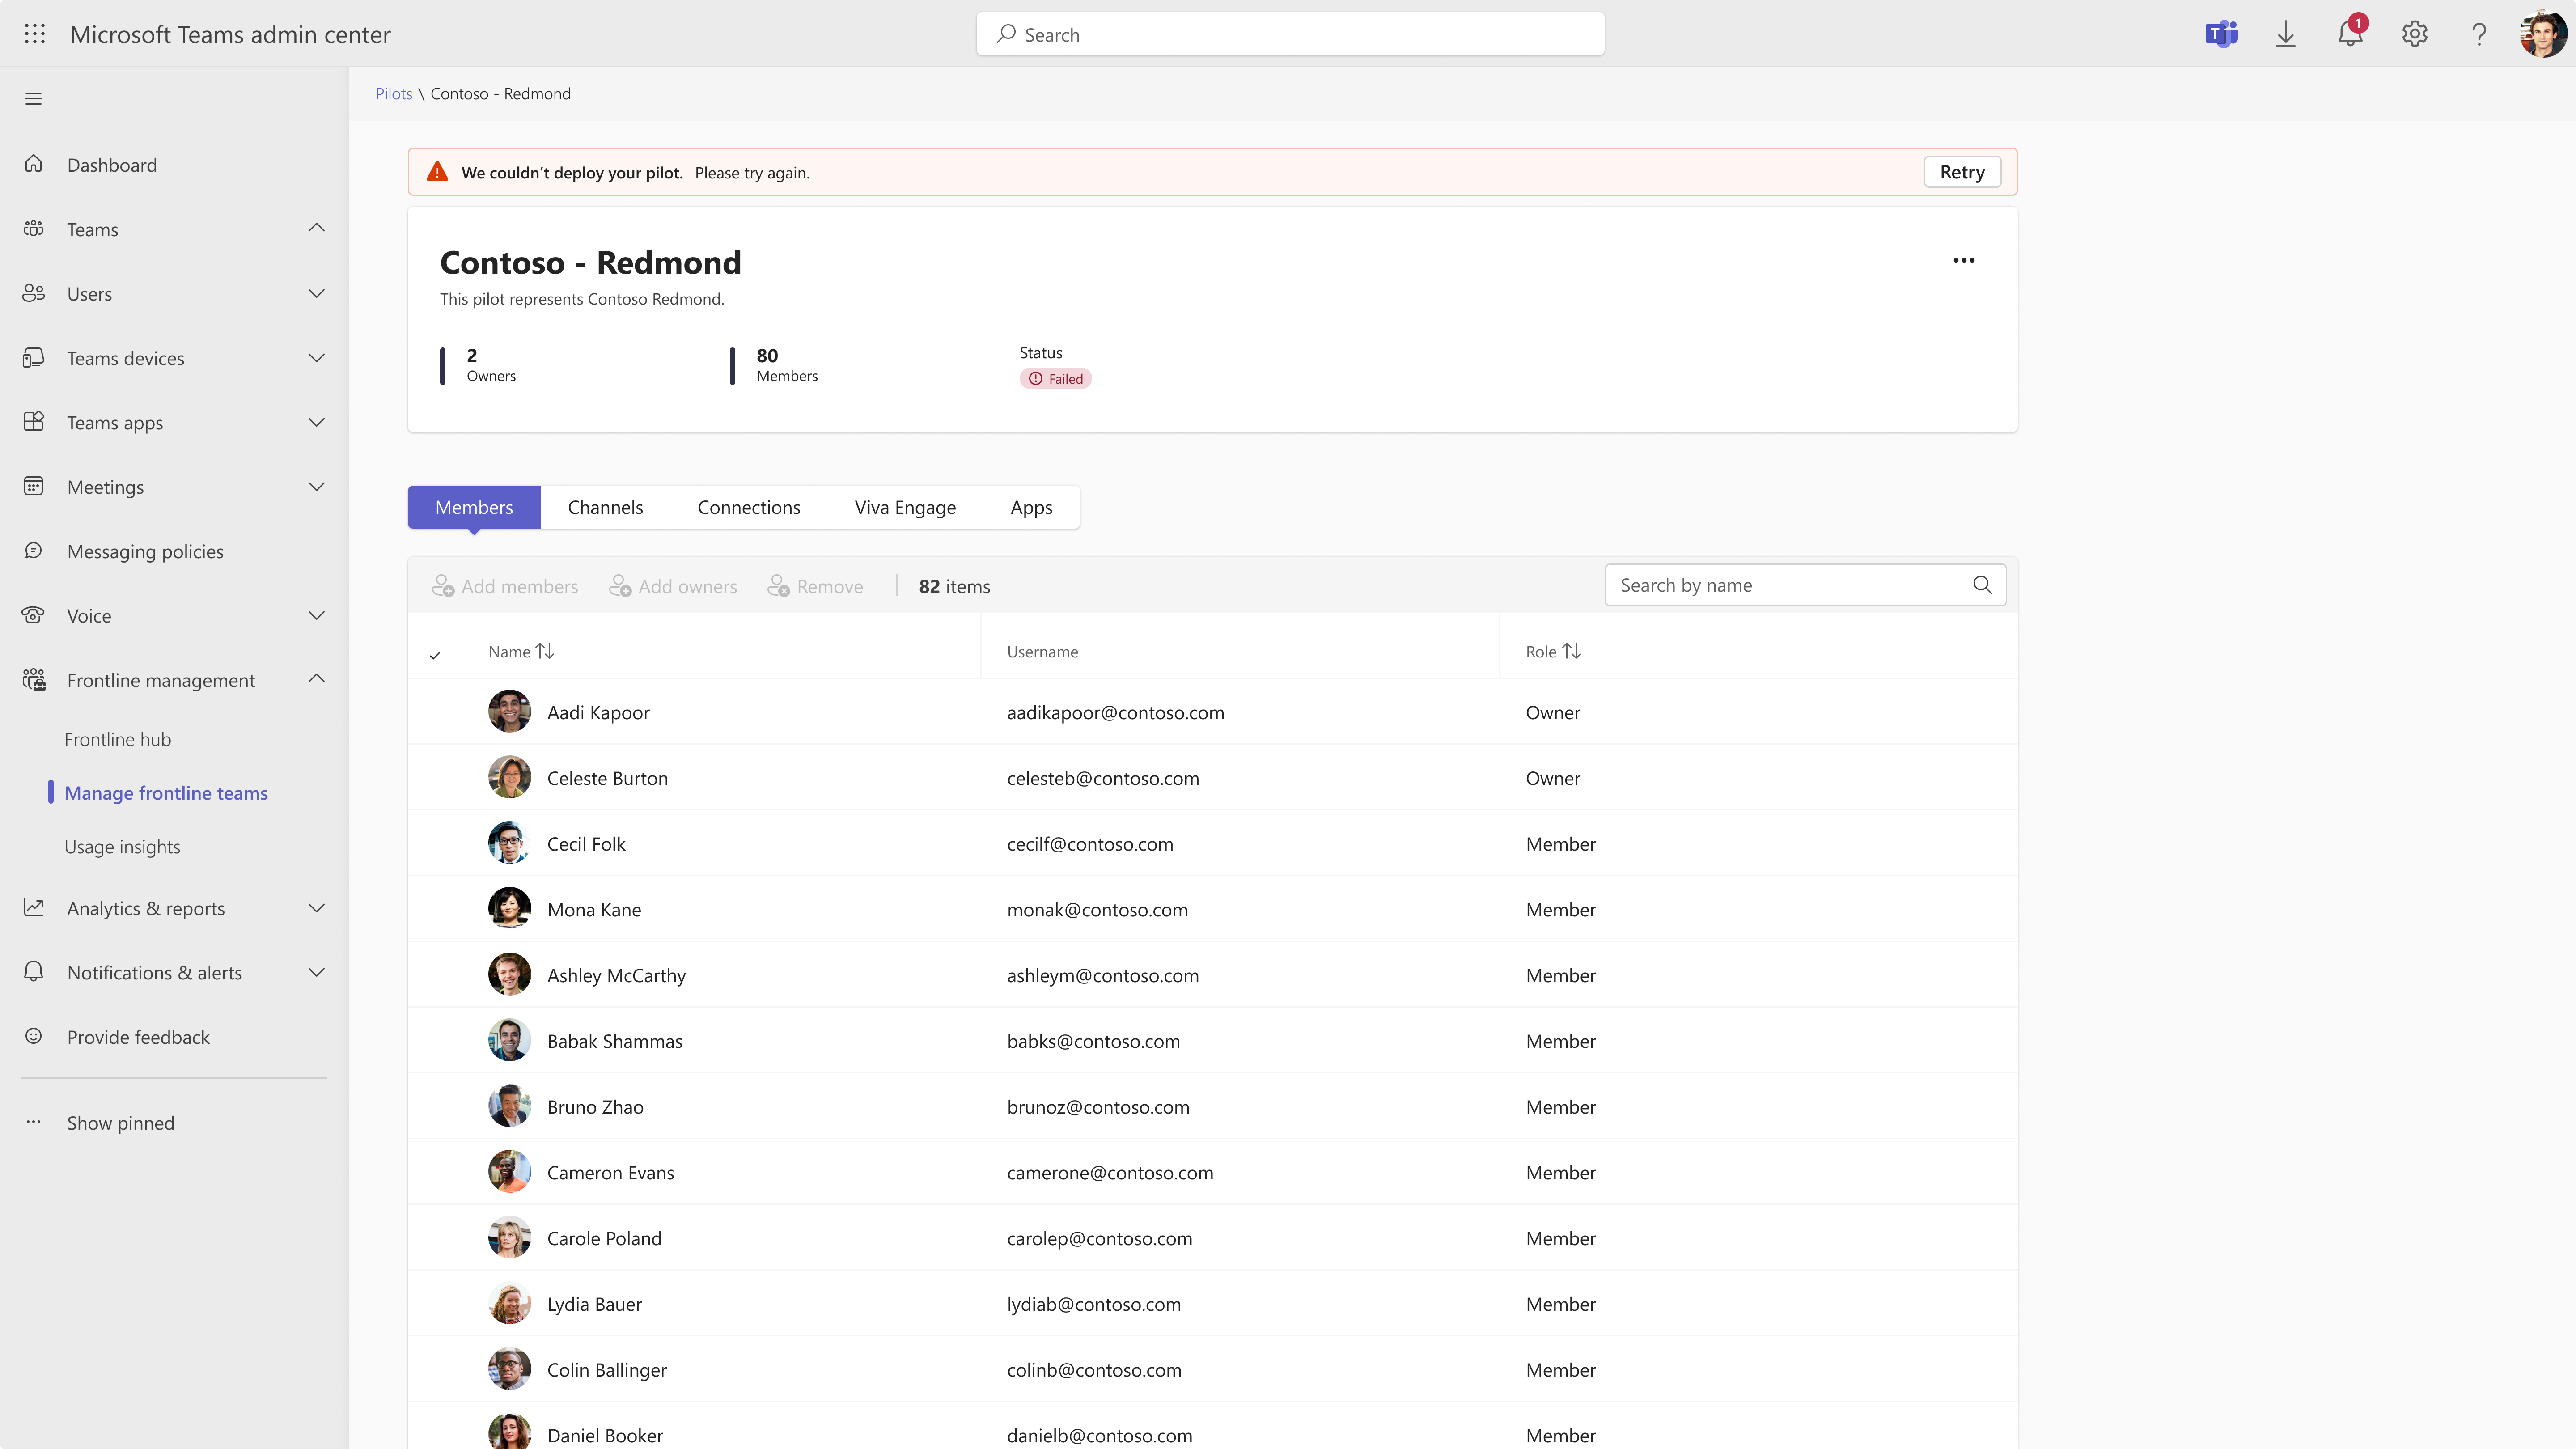Collapse the navigation sidebar hamburger
This screenshot has width=2576, height=1449.
click(x=33, y=97)
